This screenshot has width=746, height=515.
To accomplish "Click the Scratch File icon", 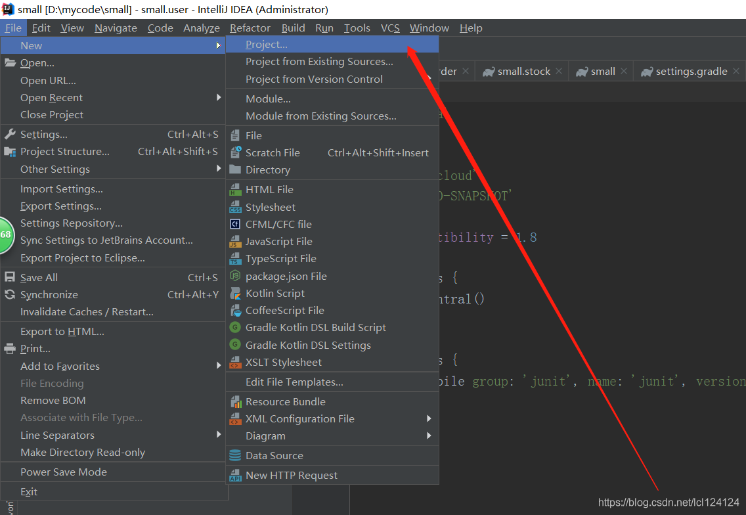I will point(236,152).
